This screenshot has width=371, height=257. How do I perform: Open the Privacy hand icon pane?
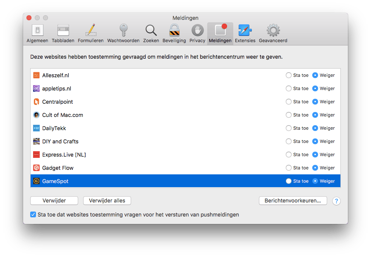[x=197, y=33]
